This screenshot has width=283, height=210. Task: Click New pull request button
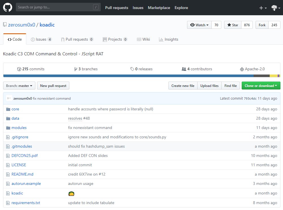click(53, 86)
